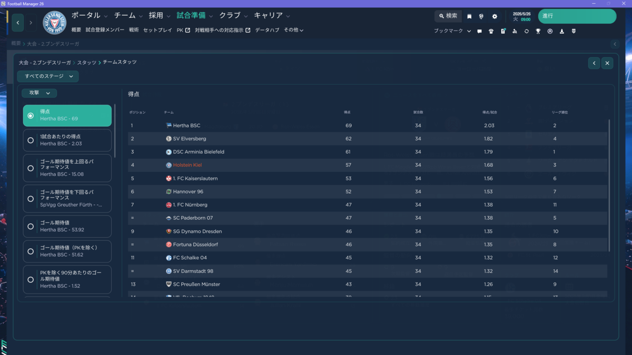Click the SV Elversberg club badge
This screenshot has height=355, width=632.
click(x=169, y=139)
